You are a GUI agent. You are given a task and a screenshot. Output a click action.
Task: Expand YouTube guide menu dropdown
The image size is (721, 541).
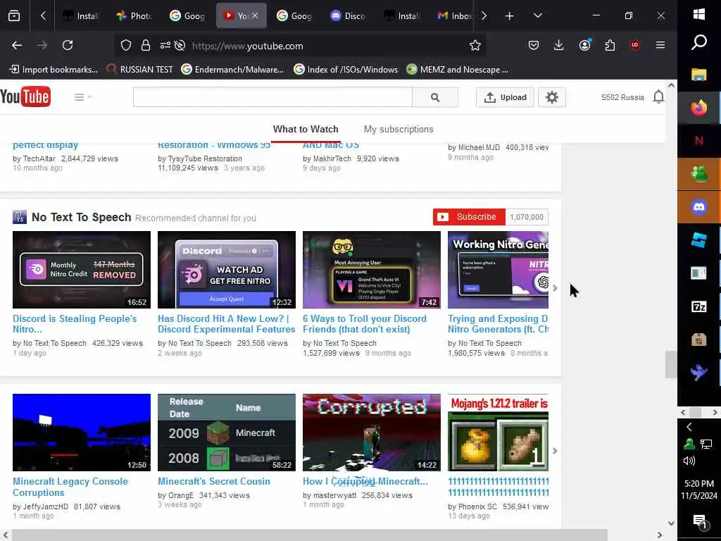coord(83,97)
